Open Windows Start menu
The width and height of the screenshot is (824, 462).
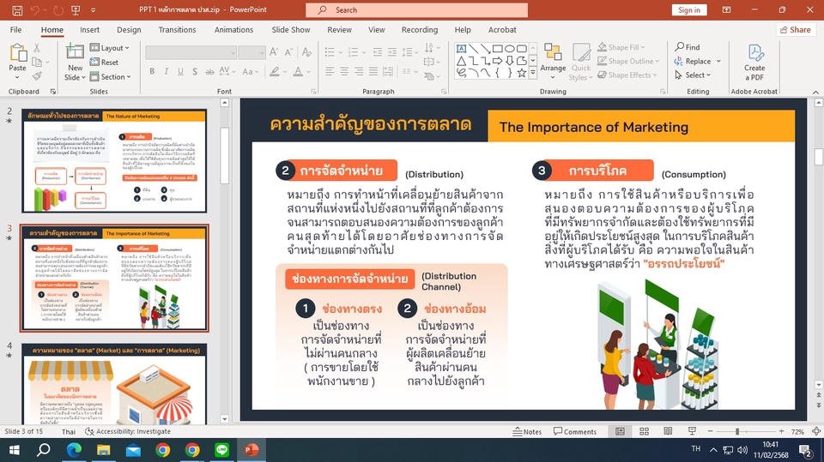coord(15,450)
